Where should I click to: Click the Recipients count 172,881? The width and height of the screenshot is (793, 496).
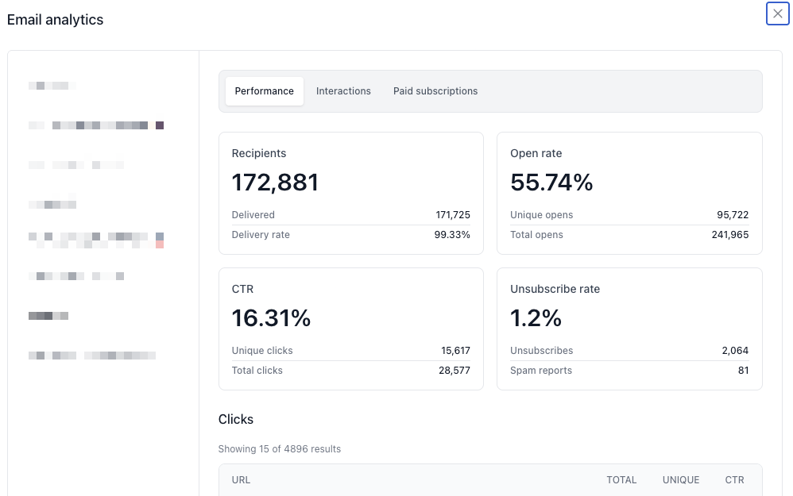click(x=275, y=183)
